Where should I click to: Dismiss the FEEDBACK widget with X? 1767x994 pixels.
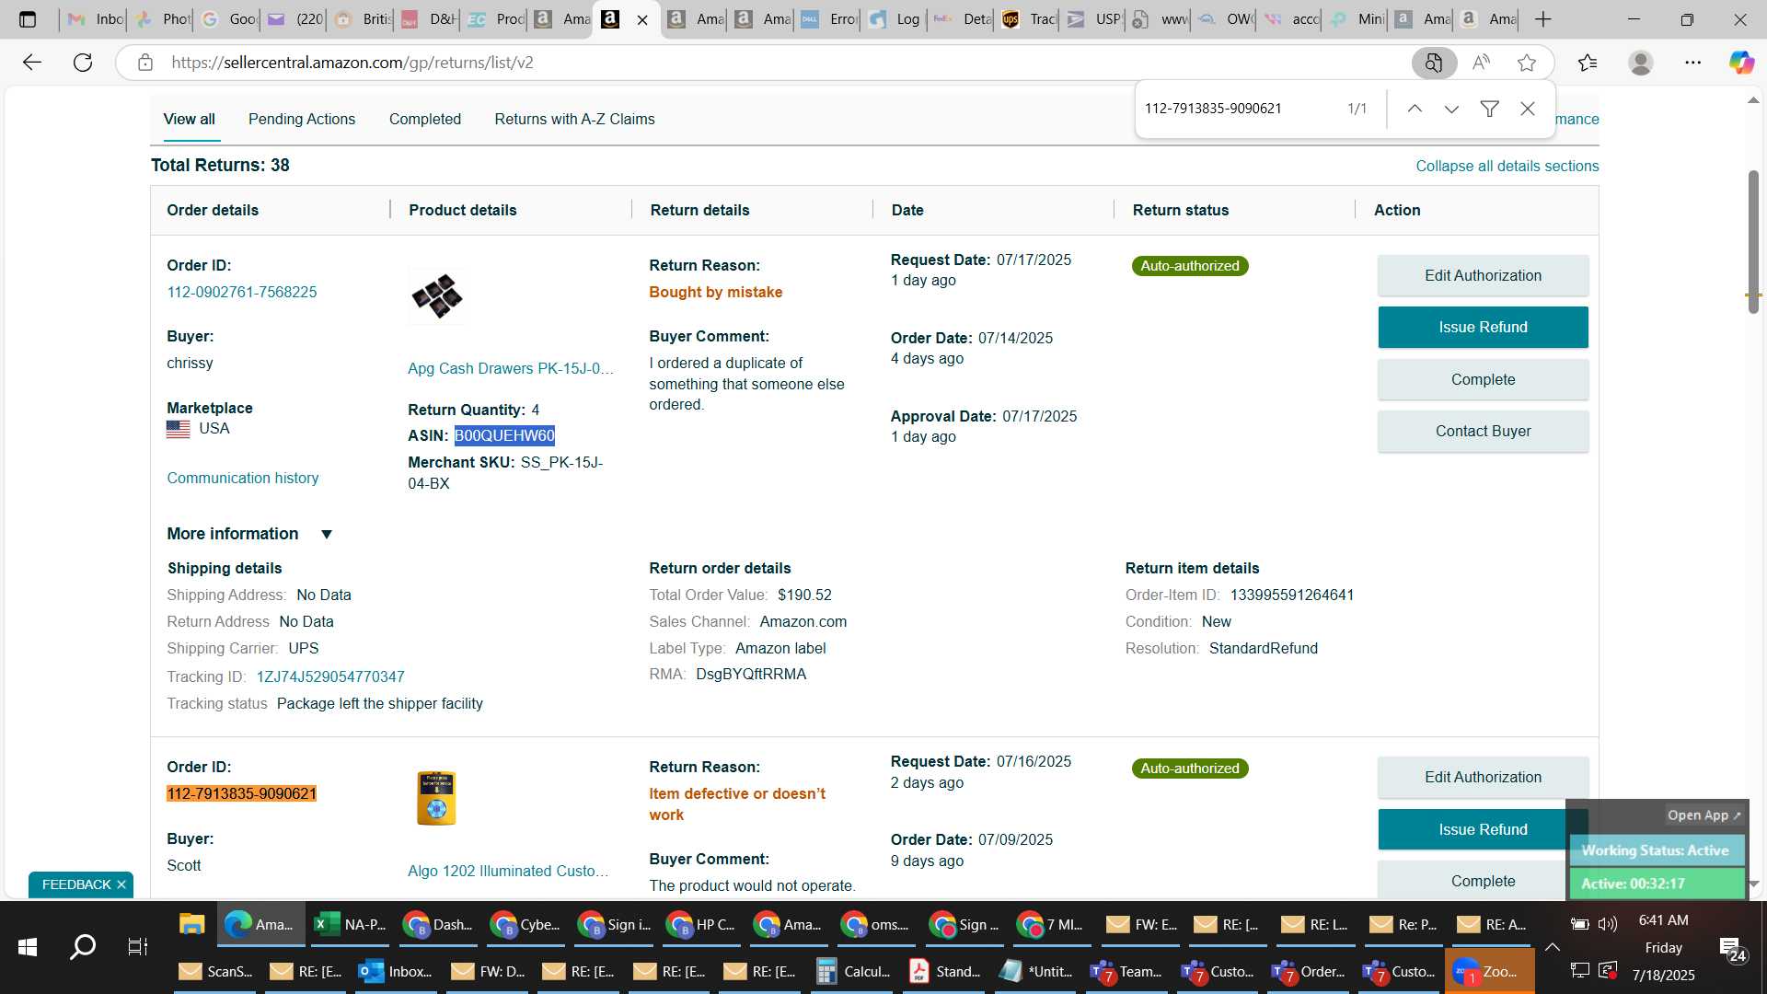click(121, 884)
